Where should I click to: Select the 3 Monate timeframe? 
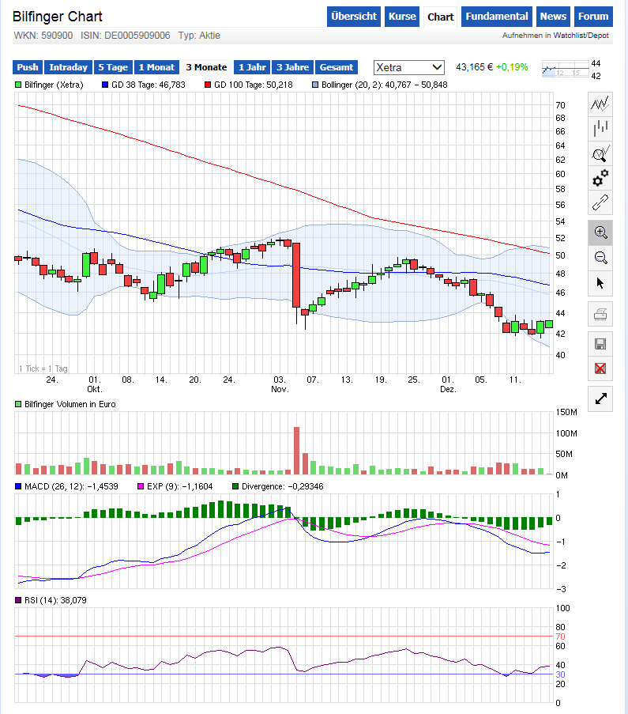(206, 67)
